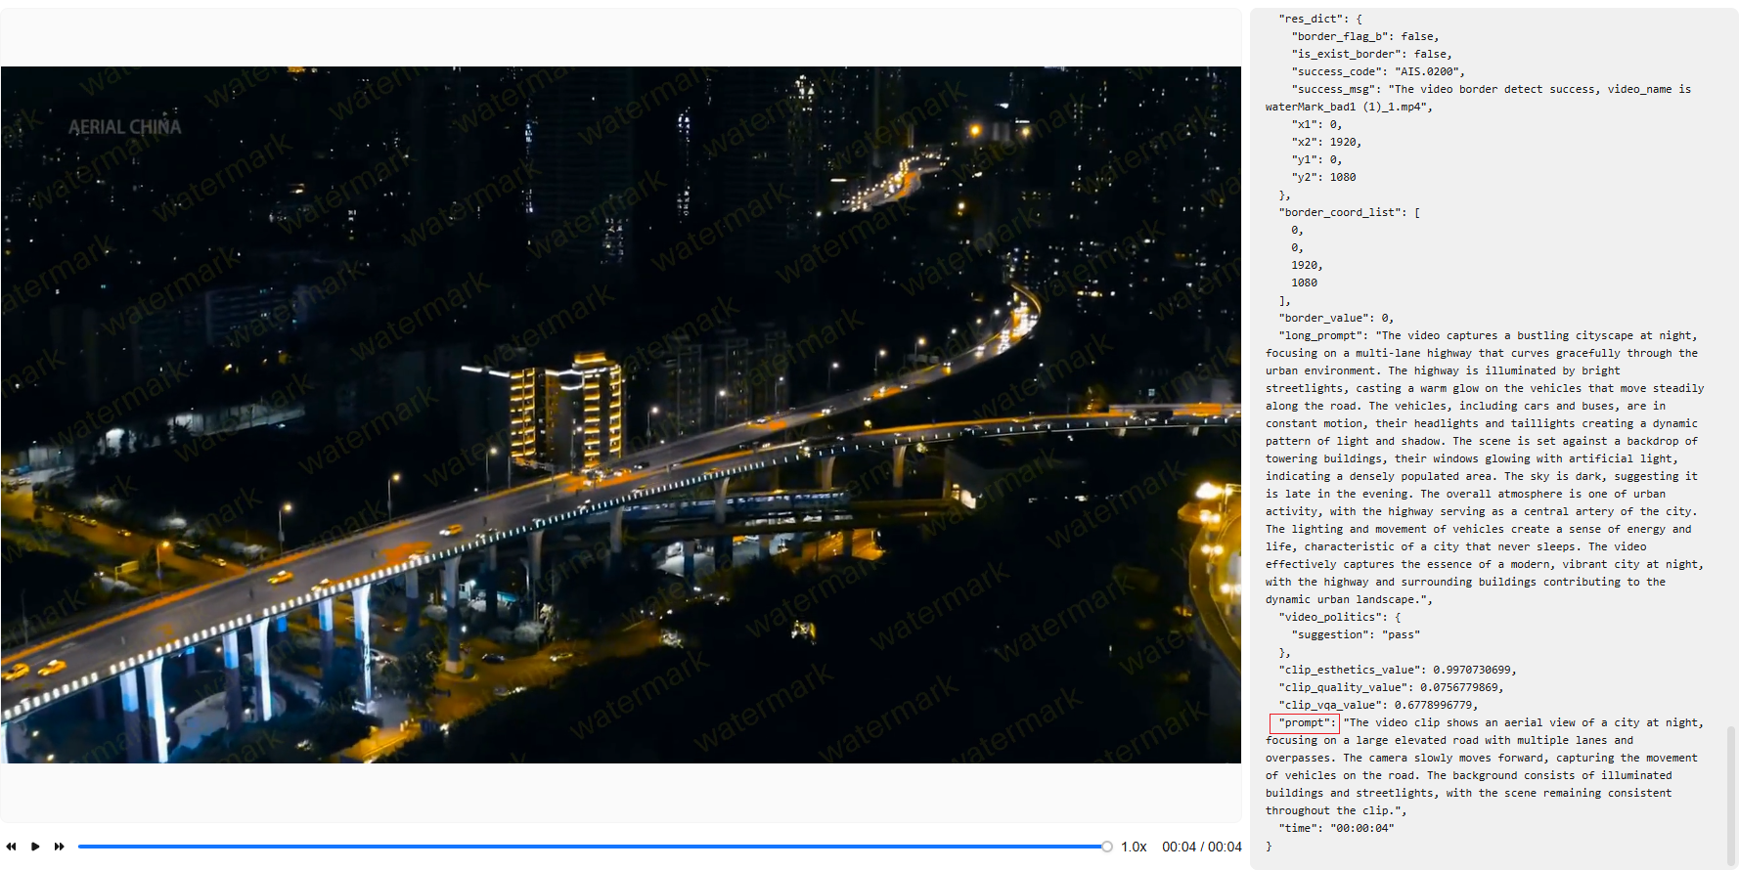
Task: Click the "time" key in JSON
Action: pyautogui.click(x=1300, y=828)
